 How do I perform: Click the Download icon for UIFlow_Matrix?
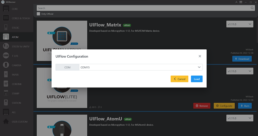tap(236, 59)
